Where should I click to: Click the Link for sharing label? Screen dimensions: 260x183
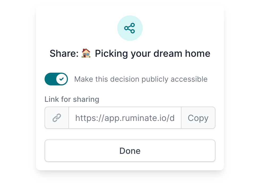pyautogui.click(x=72, y=99)
